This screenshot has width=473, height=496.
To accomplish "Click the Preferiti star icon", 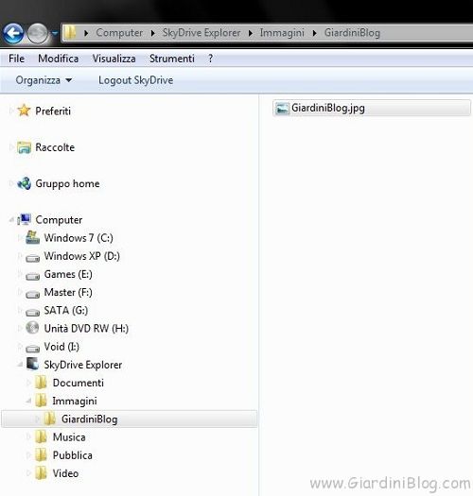I will pos(24,111).
